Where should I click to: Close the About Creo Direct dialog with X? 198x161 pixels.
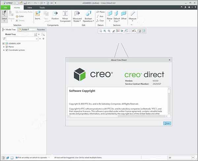pos(170,60)
